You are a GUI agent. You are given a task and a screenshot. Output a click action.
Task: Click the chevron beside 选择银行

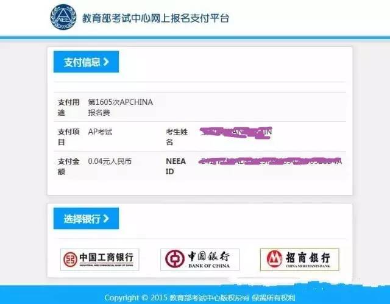coord(106,219)
